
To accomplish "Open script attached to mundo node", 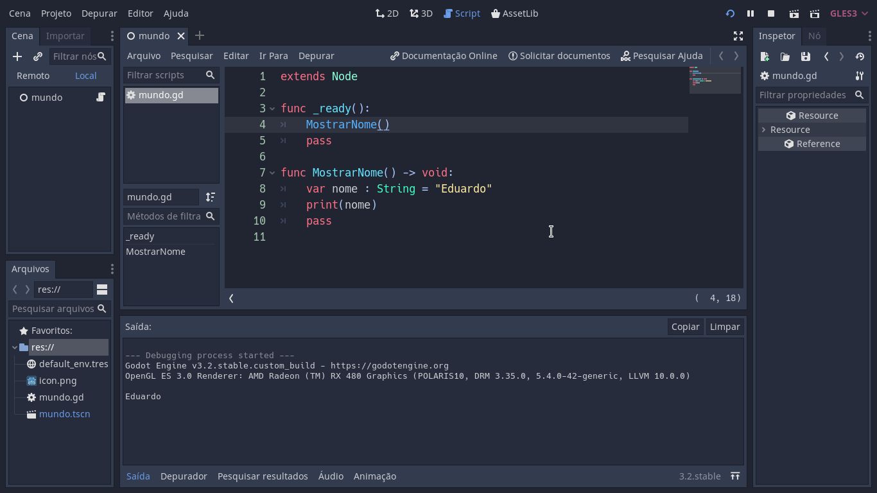I will click(101, 97).
